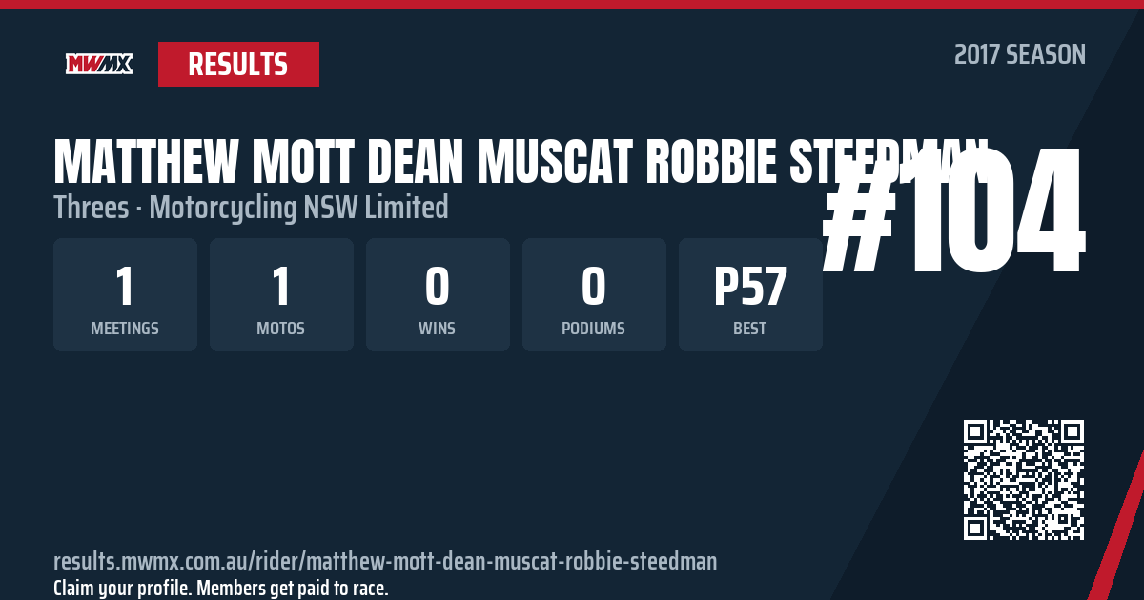Image resolution: width=1144 pixels, height=600 pixels.
Task: Click the MWMX logo icon
Action: 99,64
